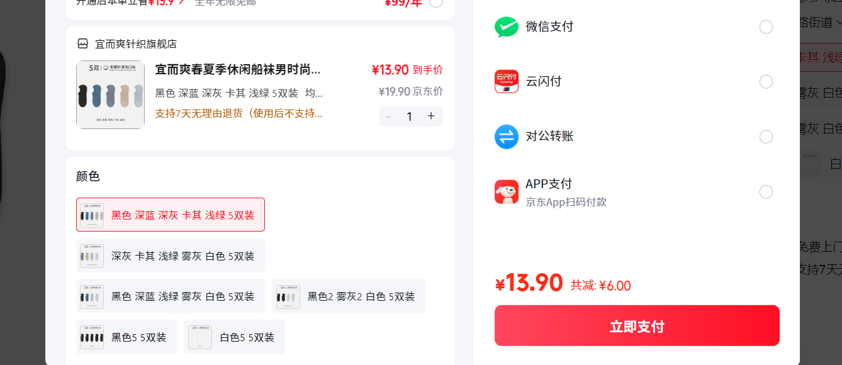Image resolution: width=842 pixels, height=365 pixels.
Task: Click the UnionPay 云闪付 logo icon
Action: click(507, 82)
